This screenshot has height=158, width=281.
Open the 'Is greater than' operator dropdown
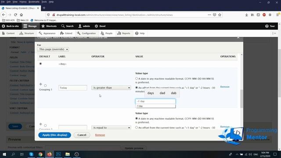[111, 88]
